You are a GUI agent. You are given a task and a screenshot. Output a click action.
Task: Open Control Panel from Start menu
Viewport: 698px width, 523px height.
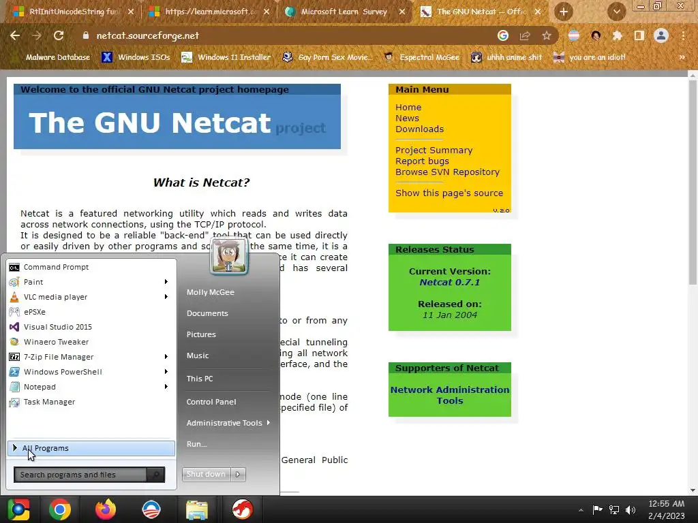click(x=211, y=402)
